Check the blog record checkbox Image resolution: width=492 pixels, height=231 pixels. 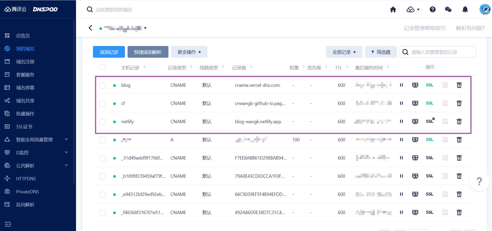(103, 85)
